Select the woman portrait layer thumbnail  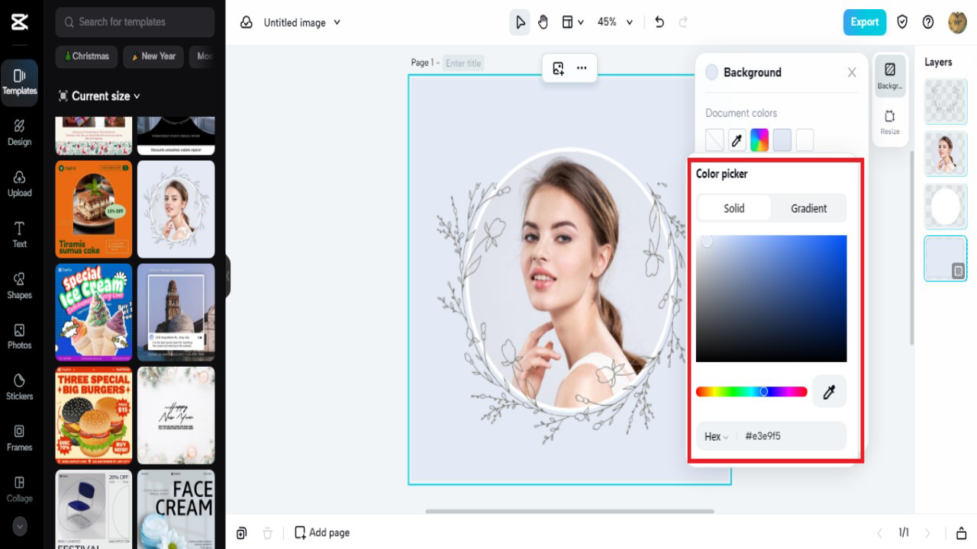click(946, 153)
